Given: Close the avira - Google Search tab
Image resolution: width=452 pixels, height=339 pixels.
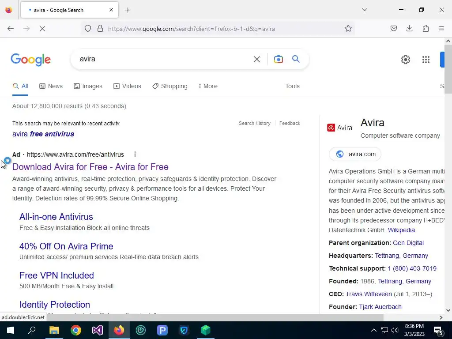Looking at the screenshot, I should [111, 10].
